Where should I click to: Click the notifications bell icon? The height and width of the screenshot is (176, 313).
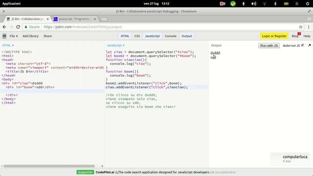pyautogui.click(x=297, y=3)
